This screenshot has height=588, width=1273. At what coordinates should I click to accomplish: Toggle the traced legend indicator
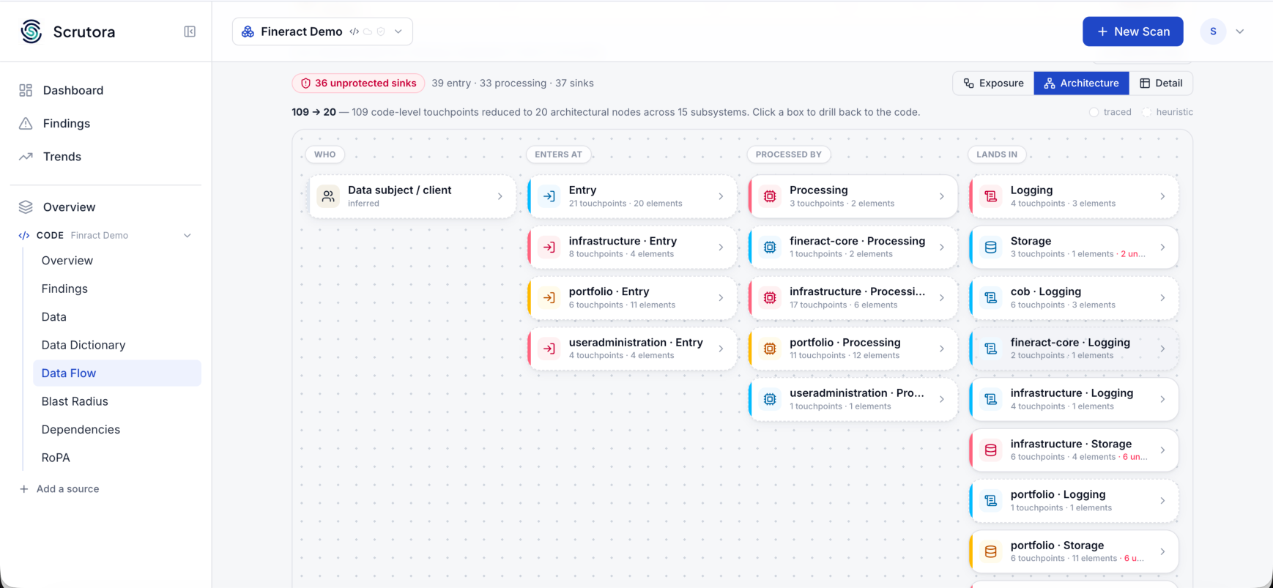(x=1094, y=112)
